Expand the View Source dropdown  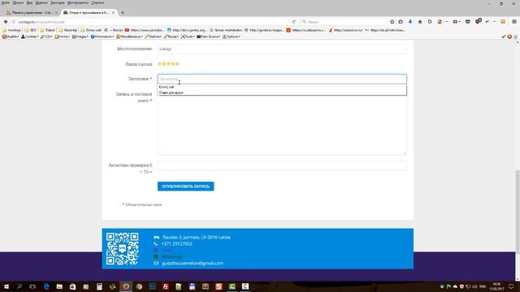click(x=209, y=36)
